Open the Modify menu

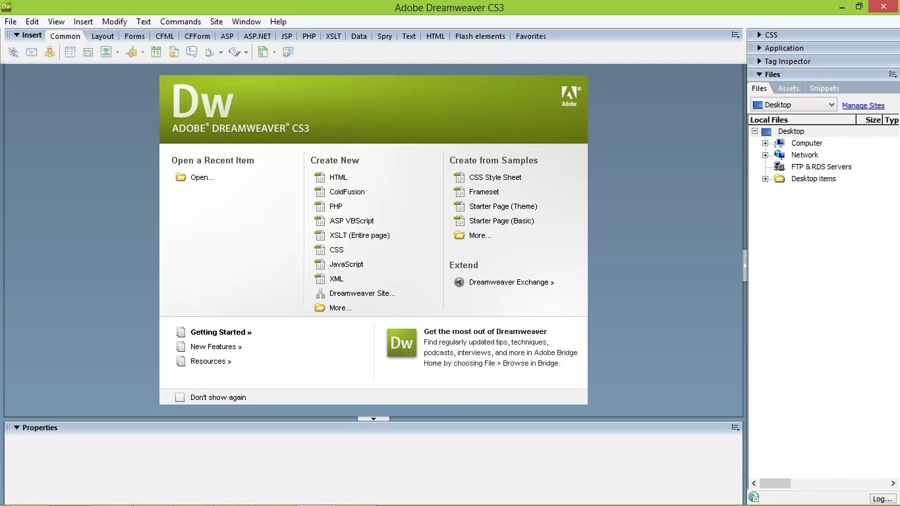(x=115, y=22)
